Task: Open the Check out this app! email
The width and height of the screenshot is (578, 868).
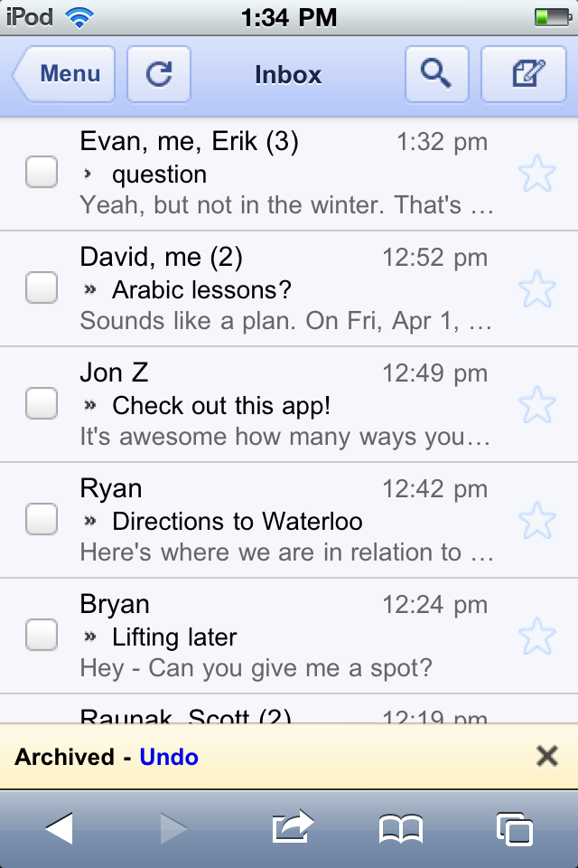Action: (271, 405)
